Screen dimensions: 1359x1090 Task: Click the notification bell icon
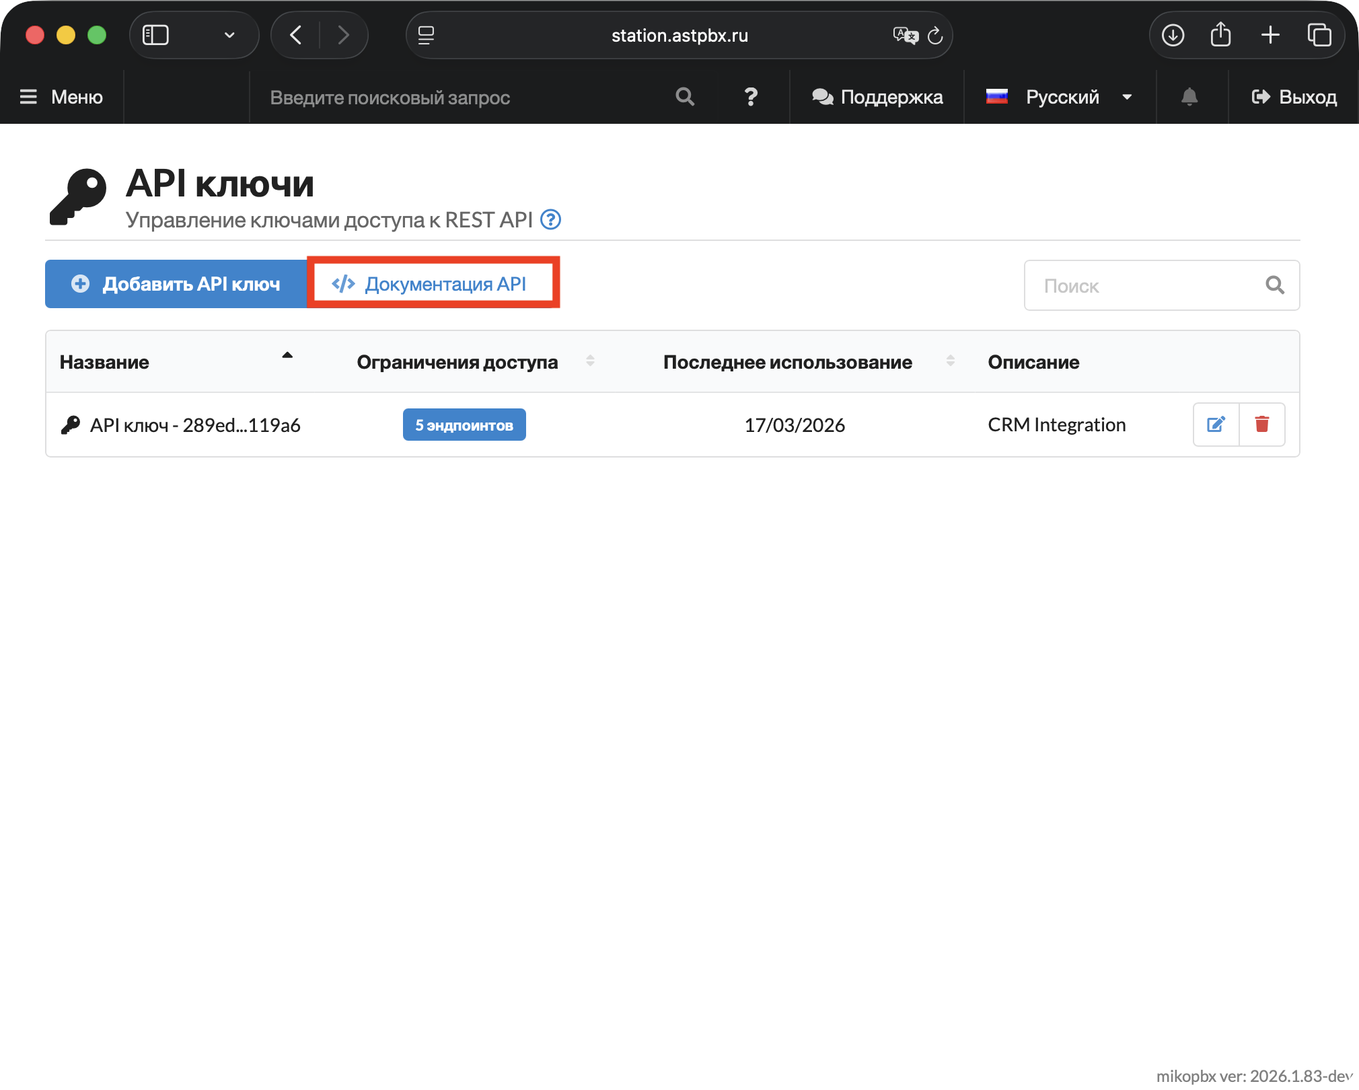(1189, 97)
